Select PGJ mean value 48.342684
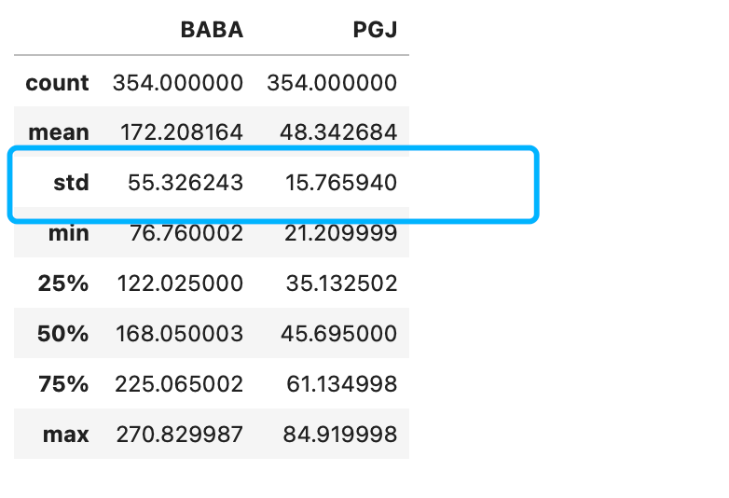This screenshot has height=498, width=729. click(x=338, y=132)
